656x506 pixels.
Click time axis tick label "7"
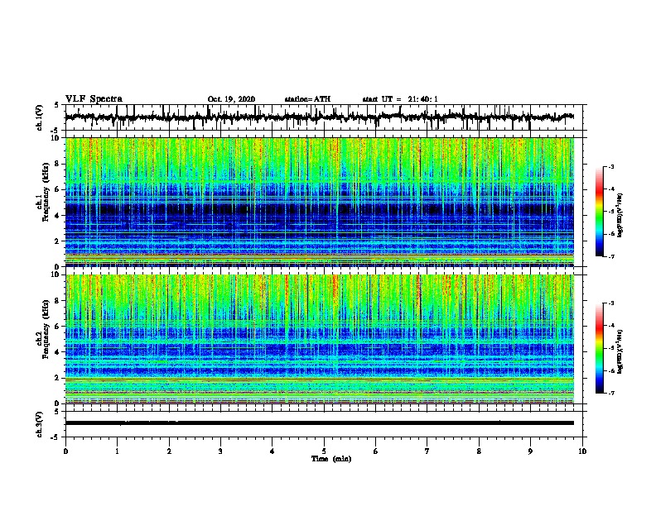(x=427, y=451)
